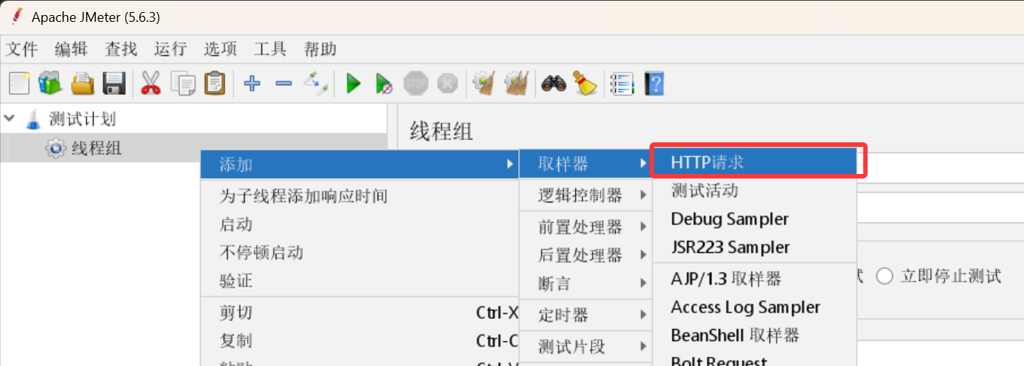
Task: Select 线程组 node in the tree
Action: click(x=96, y=148)
